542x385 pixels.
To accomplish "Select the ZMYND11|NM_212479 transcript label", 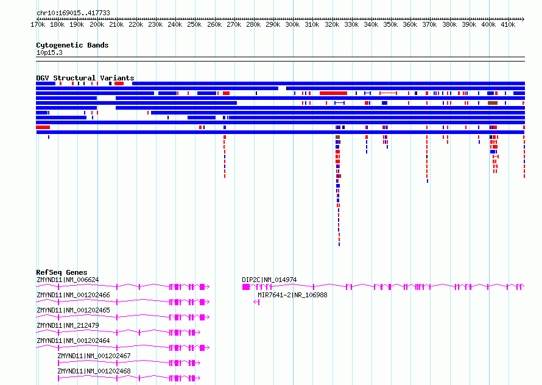I will pos(68,325).
